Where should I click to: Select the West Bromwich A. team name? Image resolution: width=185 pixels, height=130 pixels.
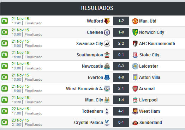click(x=84, y=89)
